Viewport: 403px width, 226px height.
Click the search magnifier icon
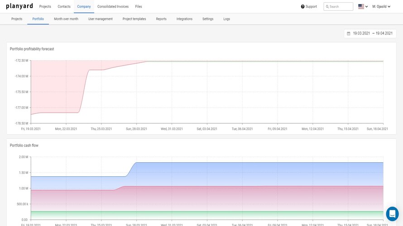[x=327, y=7]
